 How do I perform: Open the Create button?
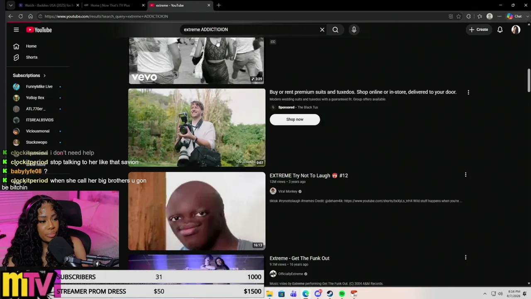tap(478, 29)
